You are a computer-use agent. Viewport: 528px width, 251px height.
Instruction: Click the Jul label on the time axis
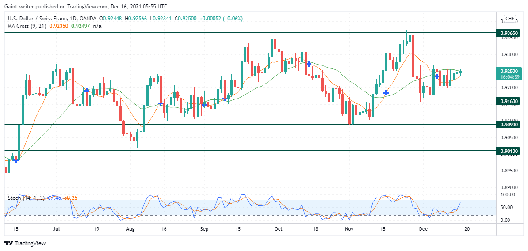[56, 229]
